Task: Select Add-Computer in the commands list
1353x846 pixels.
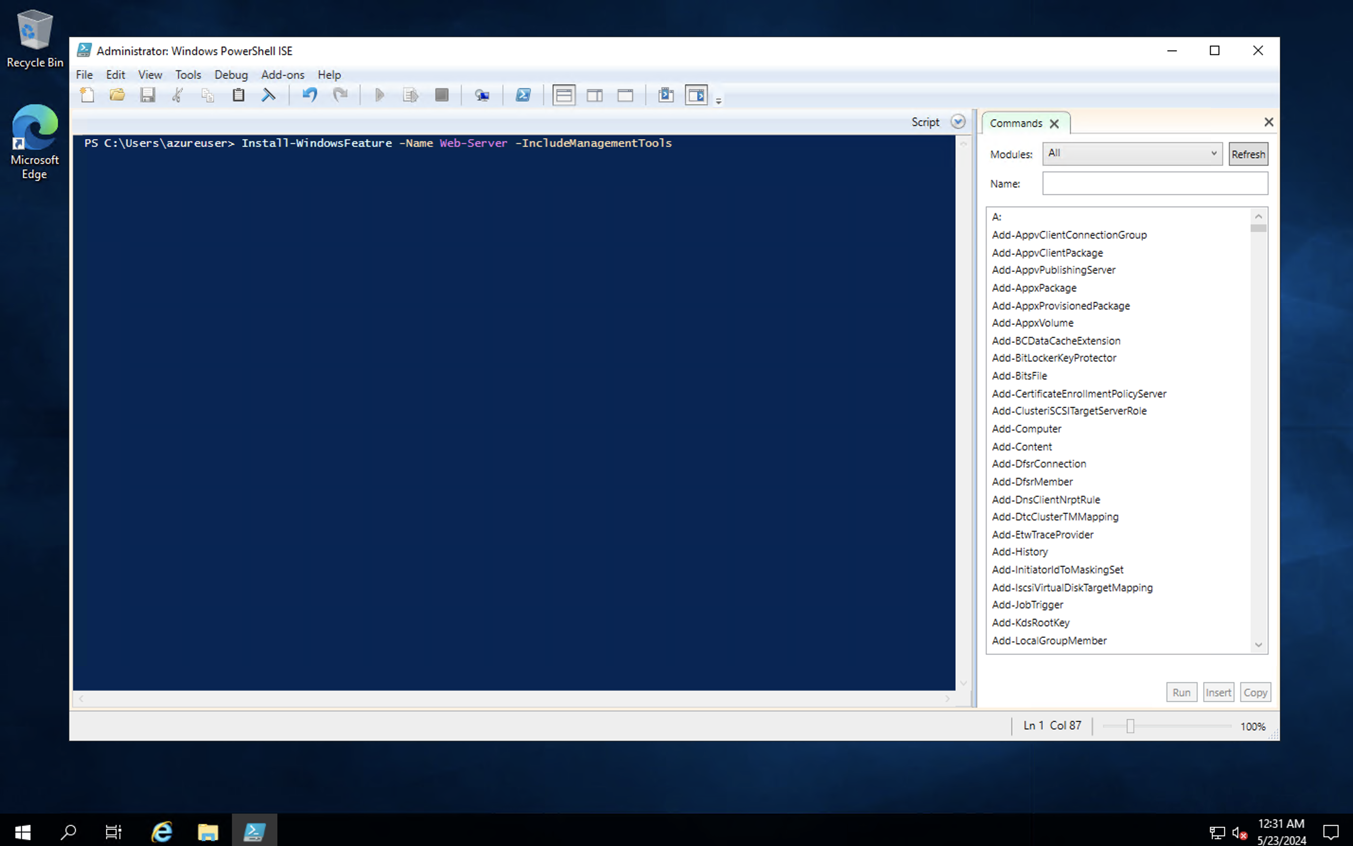Action: pos(1027,429)
